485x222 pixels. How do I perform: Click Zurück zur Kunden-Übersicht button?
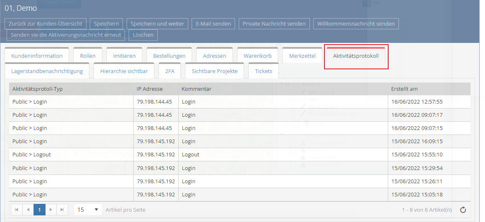tap(46, 24)
